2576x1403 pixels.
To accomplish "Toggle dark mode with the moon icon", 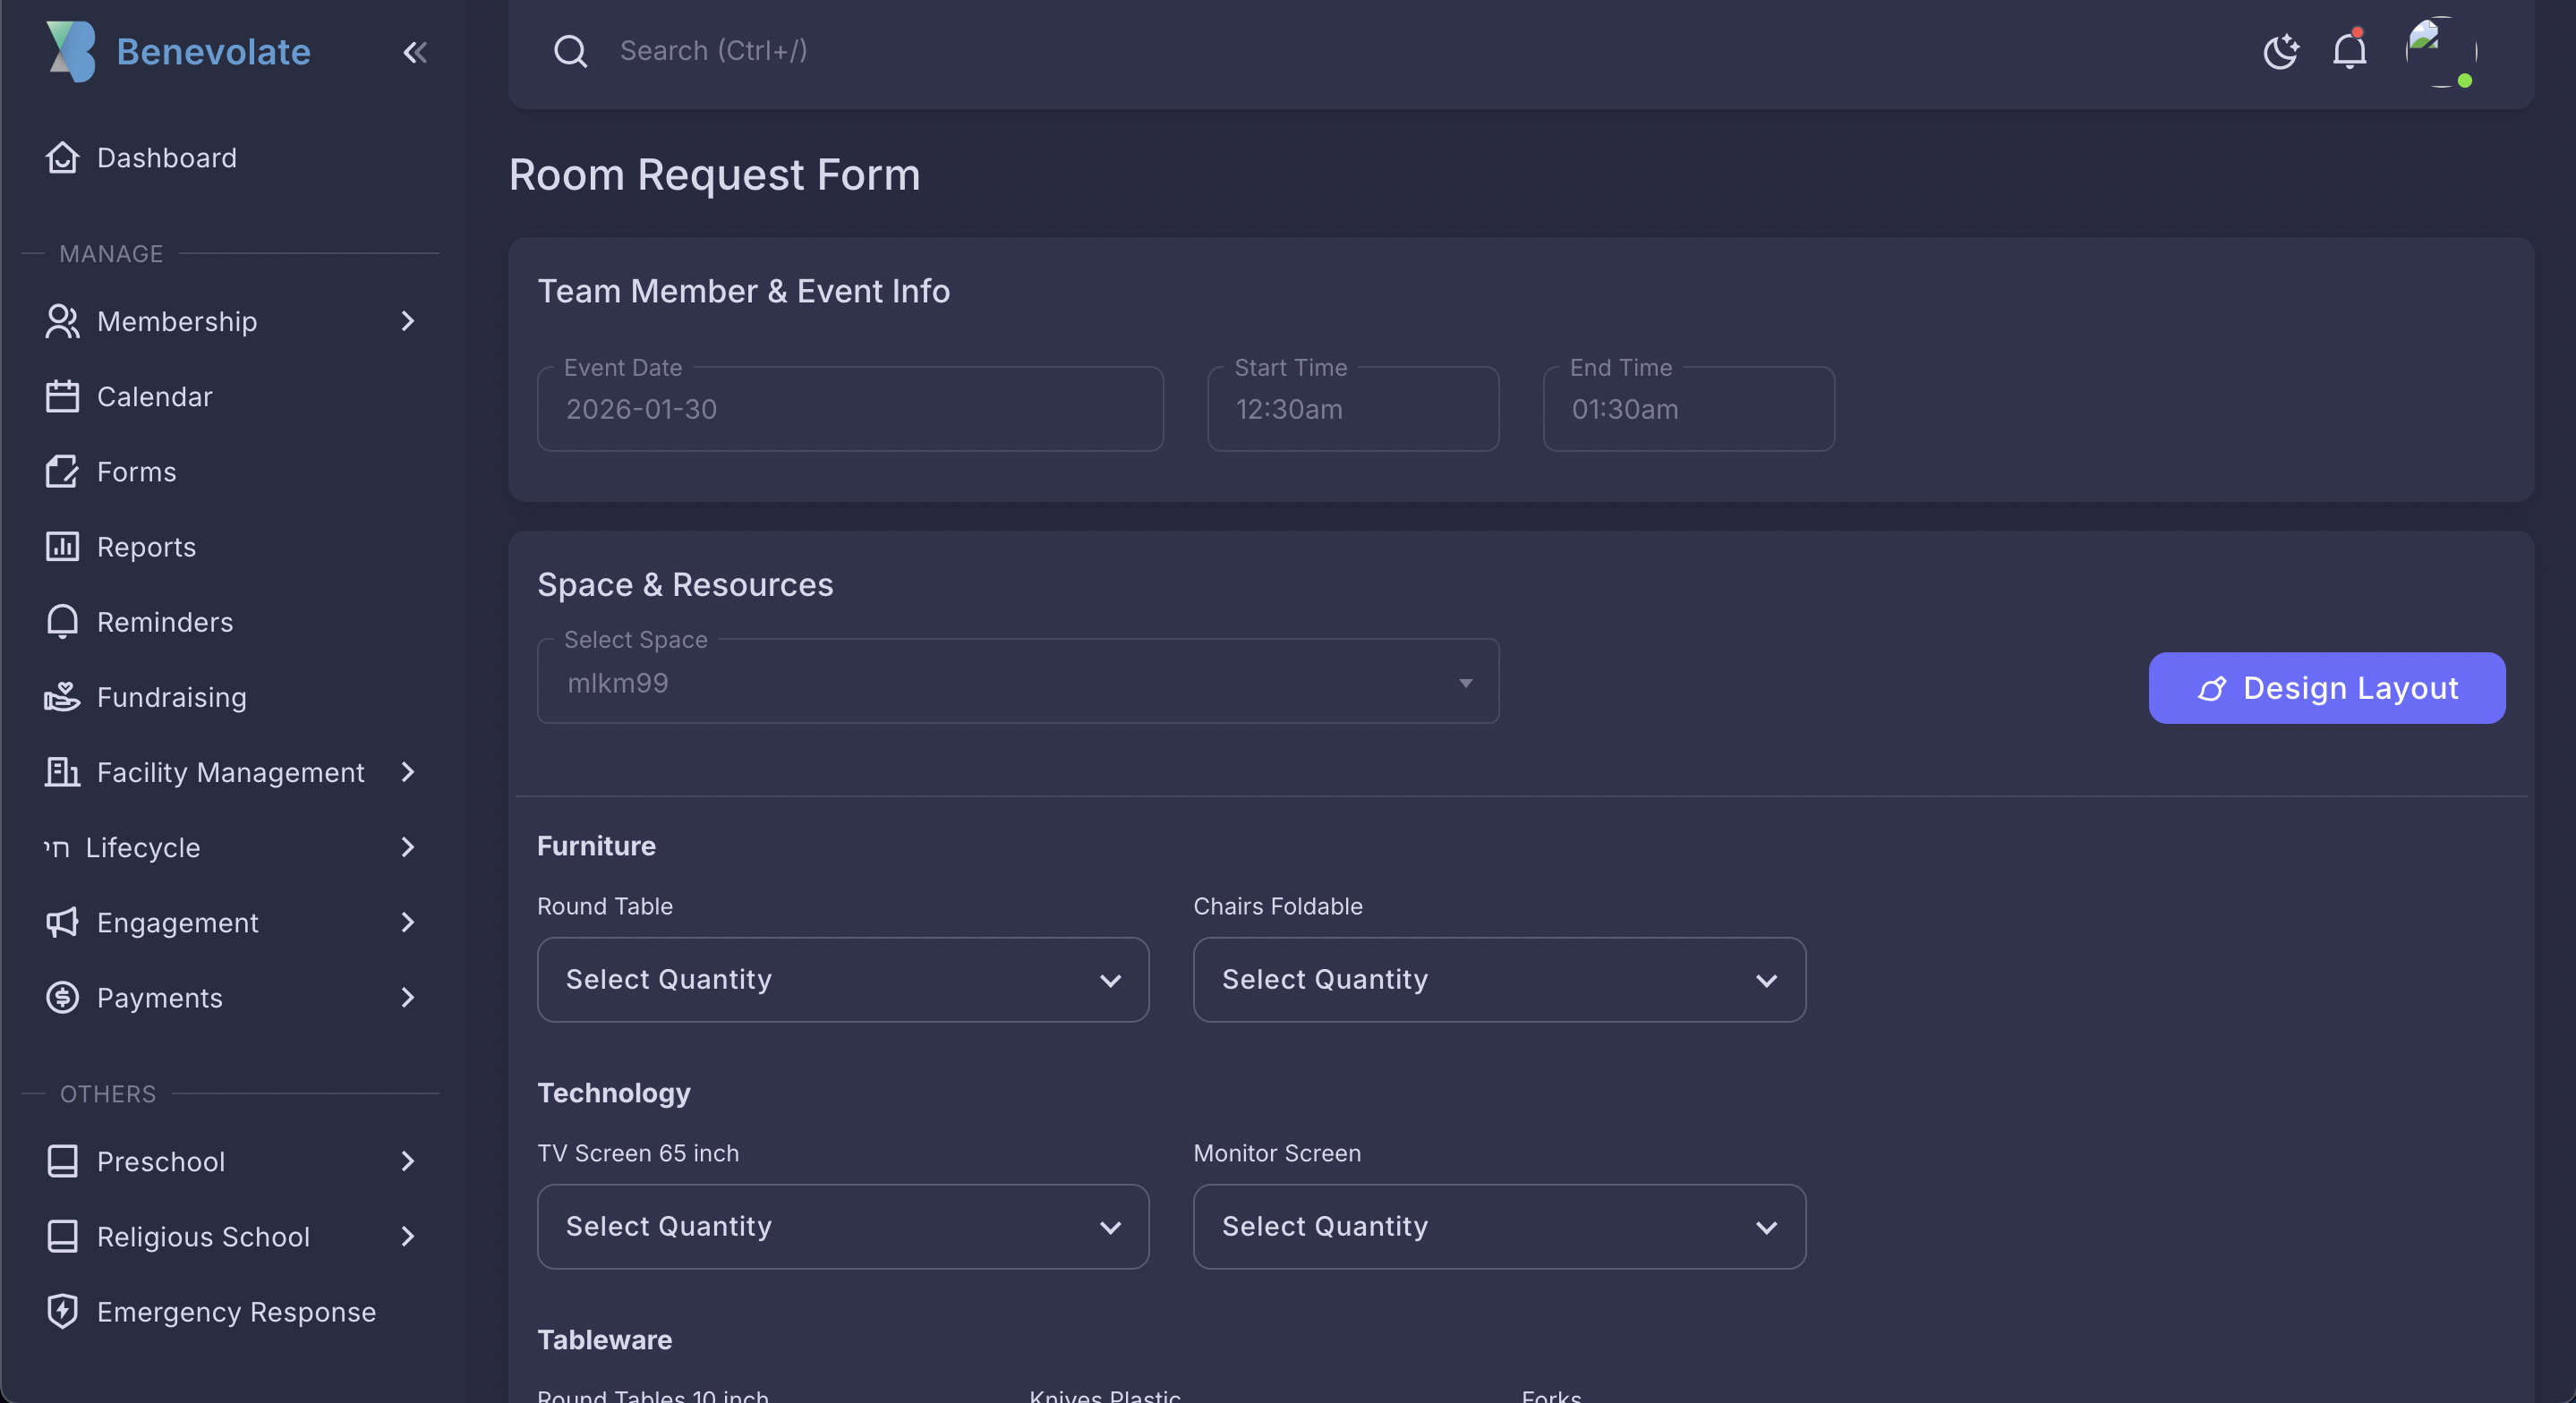I will click(2281, 52).
